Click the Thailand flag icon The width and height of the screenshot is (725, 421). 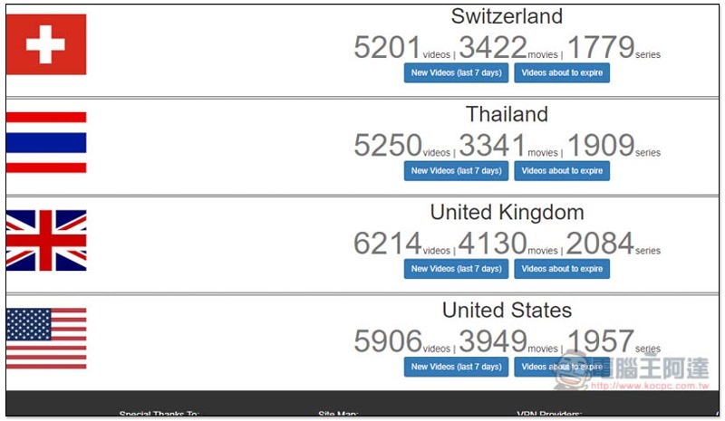coord(46,142)
